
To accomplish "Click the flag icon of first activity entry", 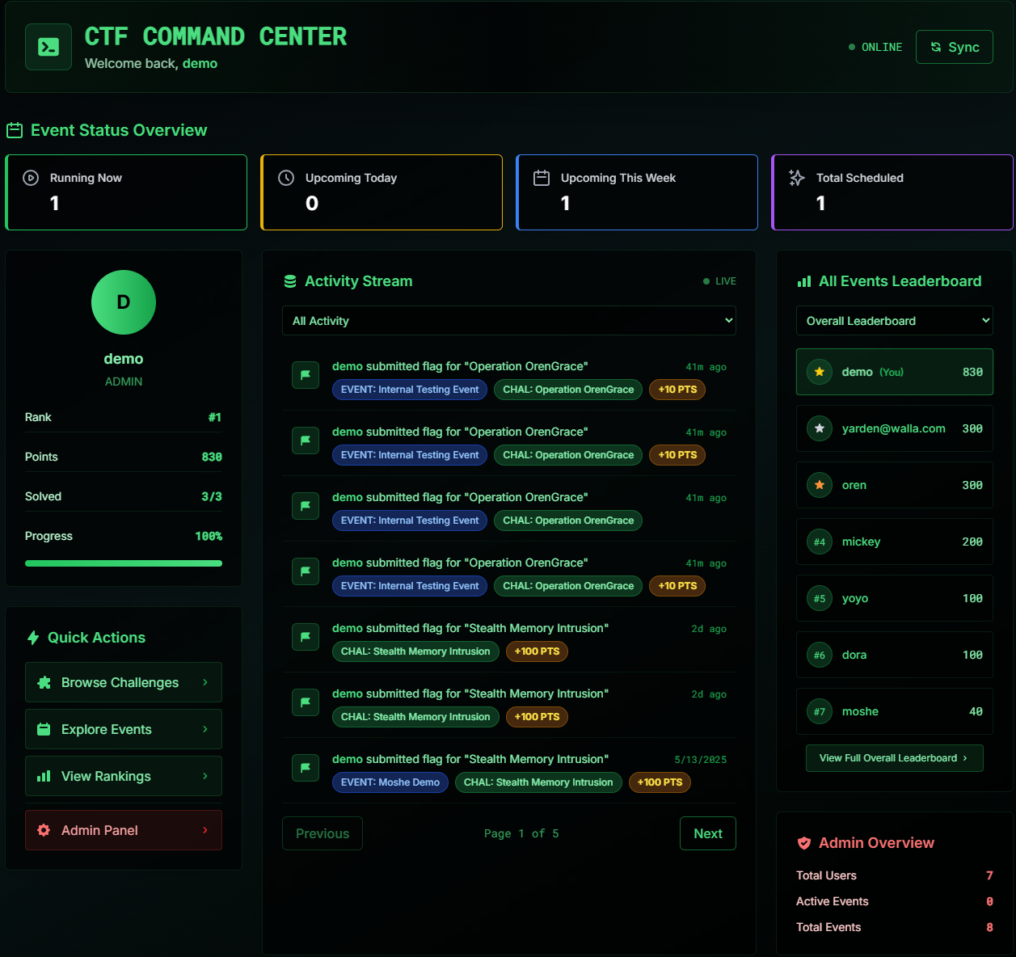I will 306,375.
